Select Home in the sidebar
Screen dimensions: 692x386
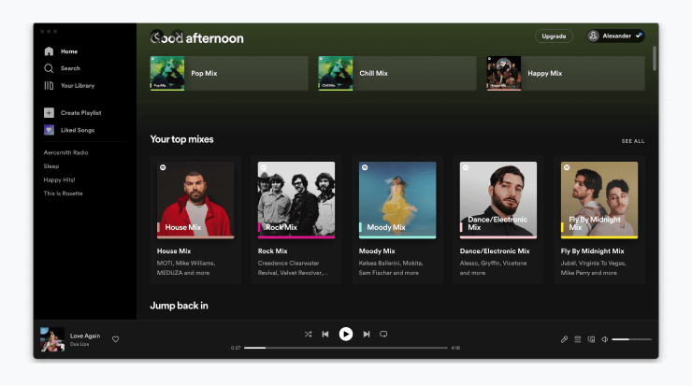(x=69, y=51)
